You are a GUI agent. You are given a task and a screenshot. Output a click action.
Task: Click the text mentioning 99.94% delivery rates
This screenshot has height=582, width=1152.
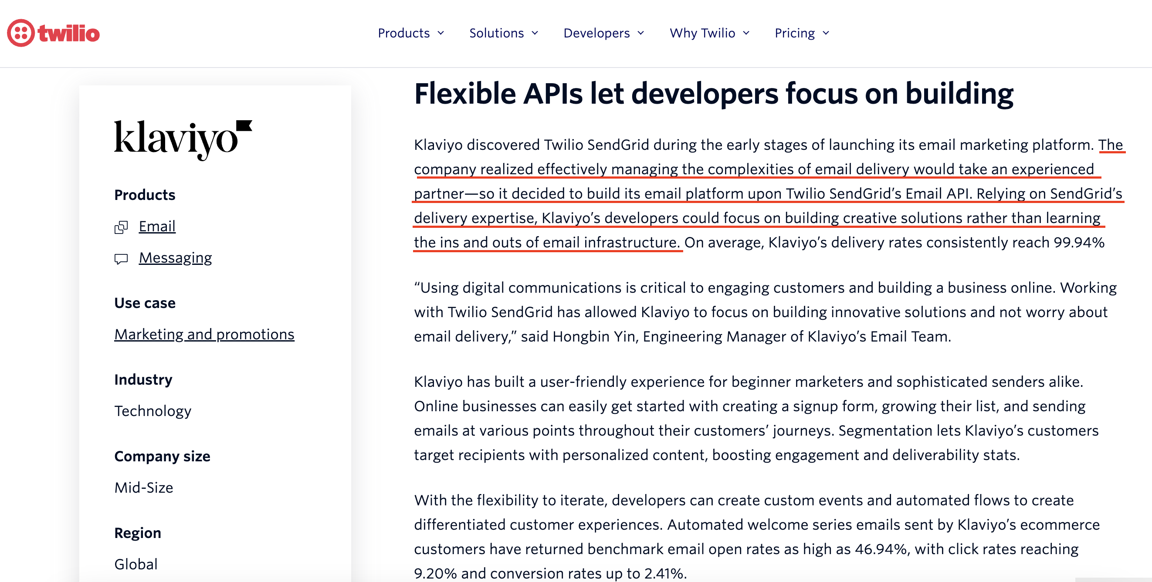894,242
